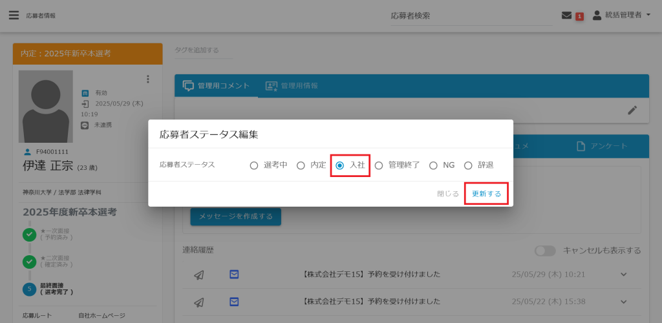The image size is (662, 323).
Task: Expand the 10:21 contact history row
Action: tap(623, 275)
